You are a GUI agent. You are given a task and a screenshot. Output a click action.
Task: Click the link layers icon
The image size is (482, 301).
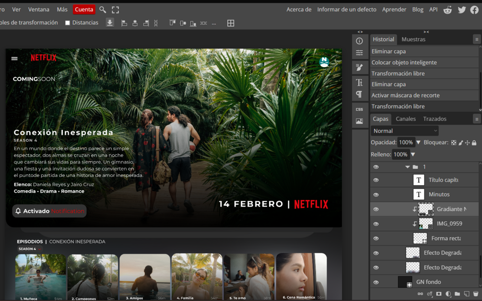(x=420, y=294)
